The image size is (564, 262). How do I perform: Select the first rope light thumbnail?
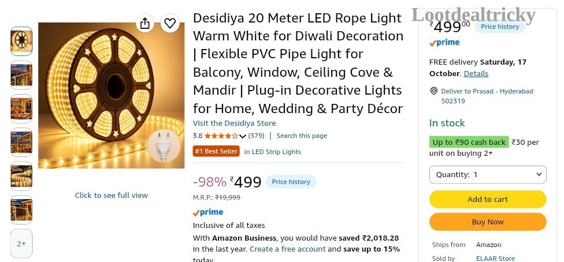(x=21, y=41)
